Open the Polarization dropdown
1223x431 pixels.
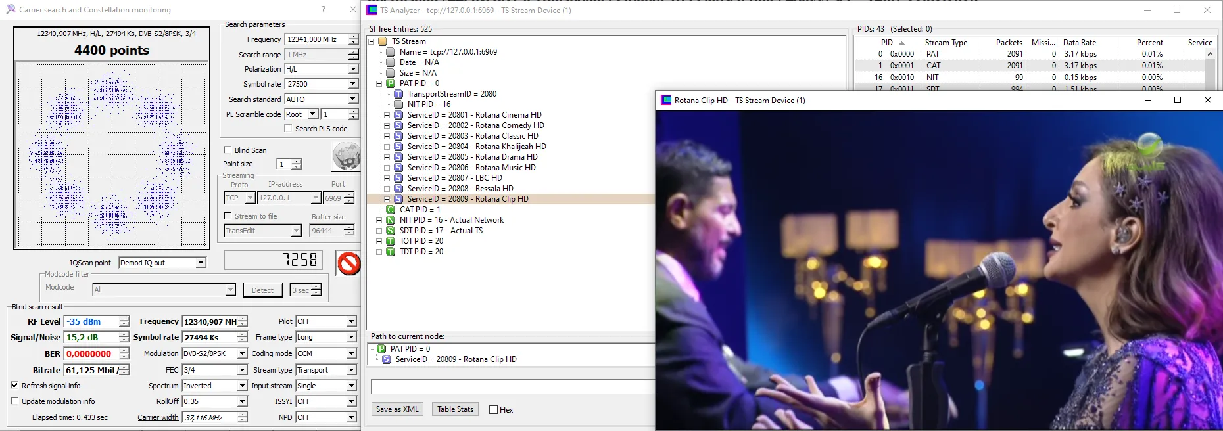353,69
